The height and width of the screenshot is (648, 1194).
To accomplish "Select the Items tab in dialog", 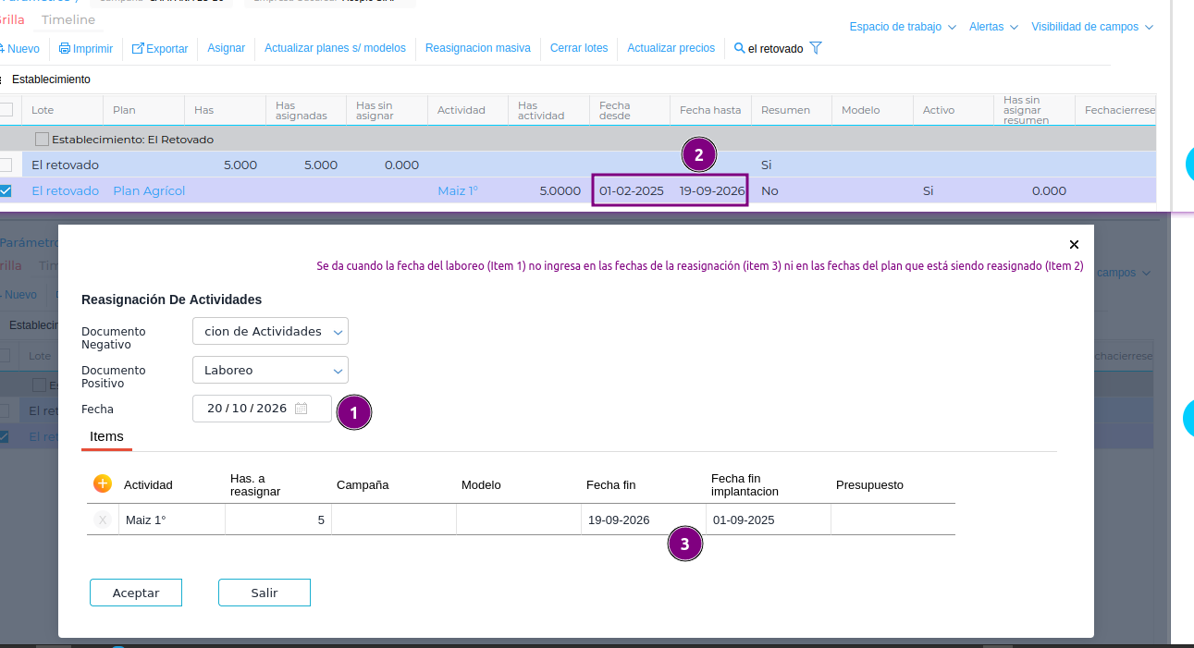I will click(106, 436).
